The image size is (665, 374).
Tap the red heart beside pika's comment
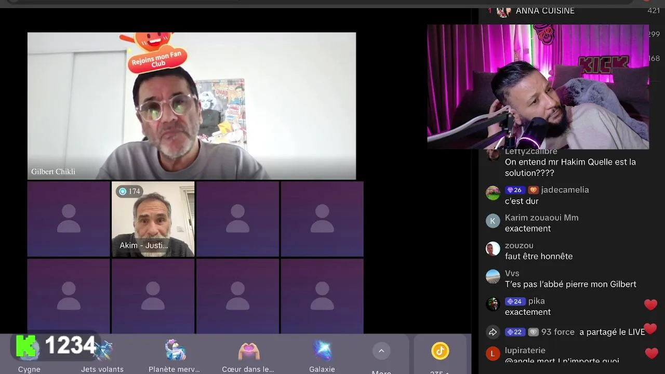point(651,304)
